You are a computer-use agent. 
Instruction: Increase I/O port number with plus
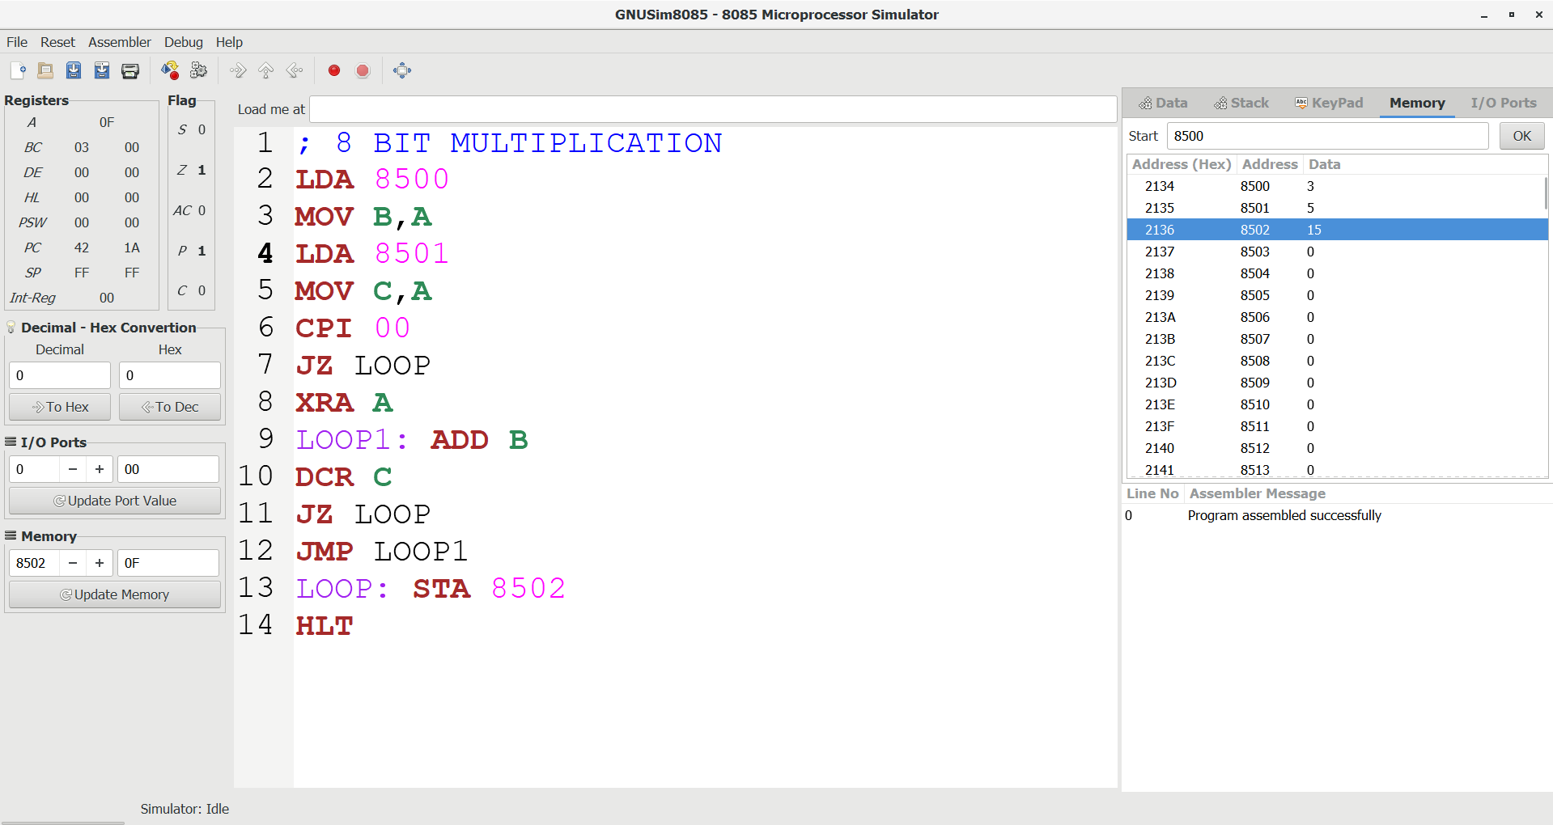coord(100,469)
